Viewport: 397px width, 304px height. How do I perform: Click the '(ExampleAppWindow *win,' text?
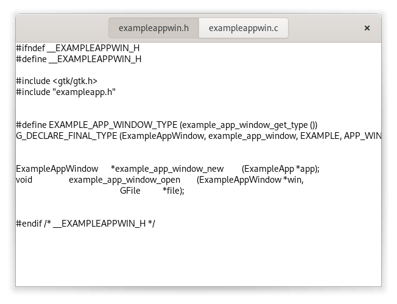[250, 180]
